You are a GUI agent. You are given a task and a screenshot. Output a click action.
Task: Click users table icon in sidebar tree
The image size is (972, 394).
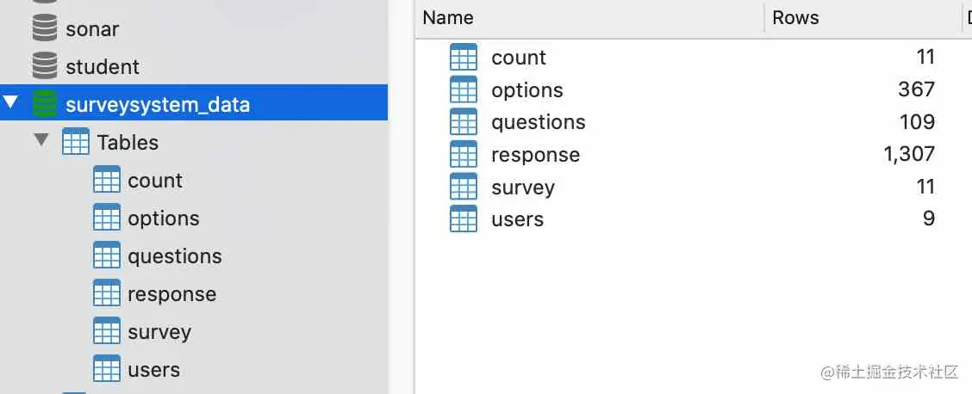coord(106,370)
